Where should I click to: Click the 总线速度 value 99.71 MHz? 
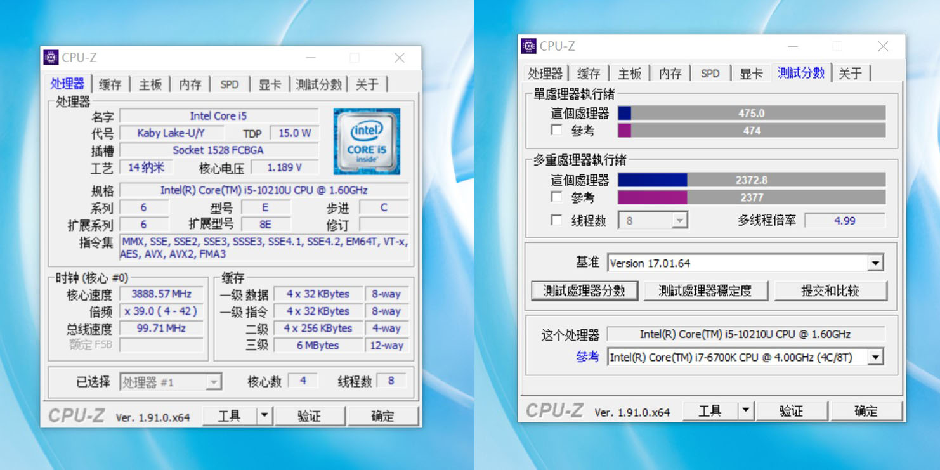coord(161,329)
